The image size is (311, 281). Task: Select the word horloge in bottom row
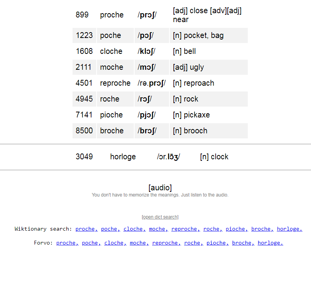[x=123, y=157]
